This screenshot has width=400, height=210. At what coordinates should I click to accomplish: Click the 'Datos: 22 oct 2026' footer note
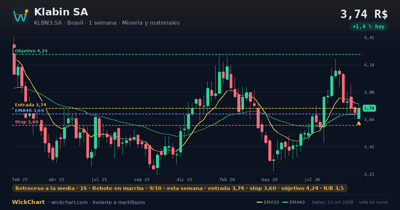[333, 202]
